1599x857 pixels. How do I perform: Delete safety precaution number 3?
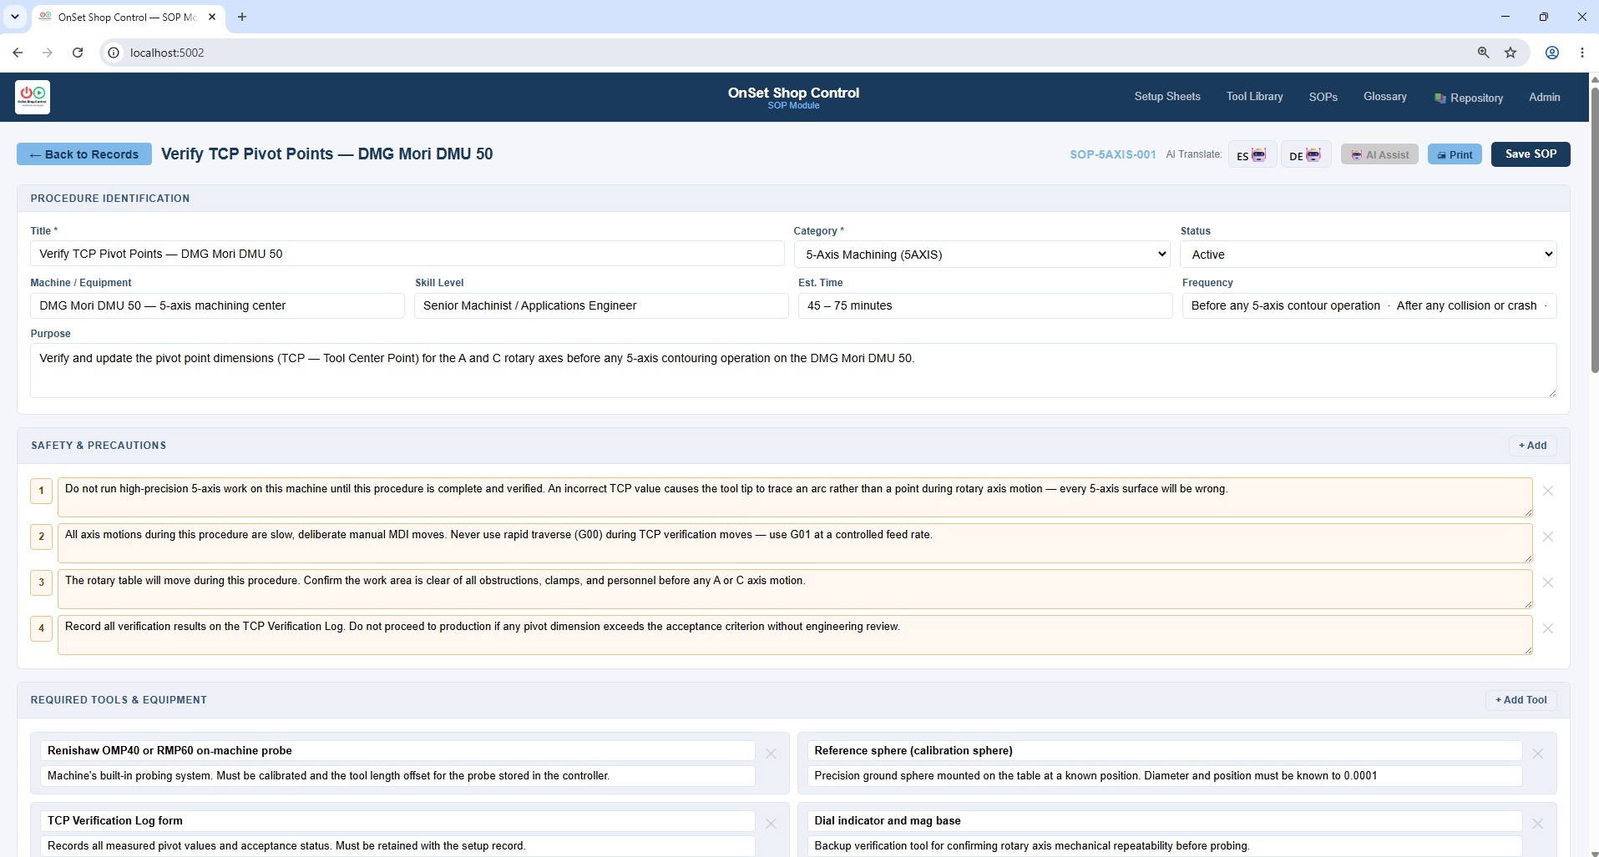tap(1547, 582)
